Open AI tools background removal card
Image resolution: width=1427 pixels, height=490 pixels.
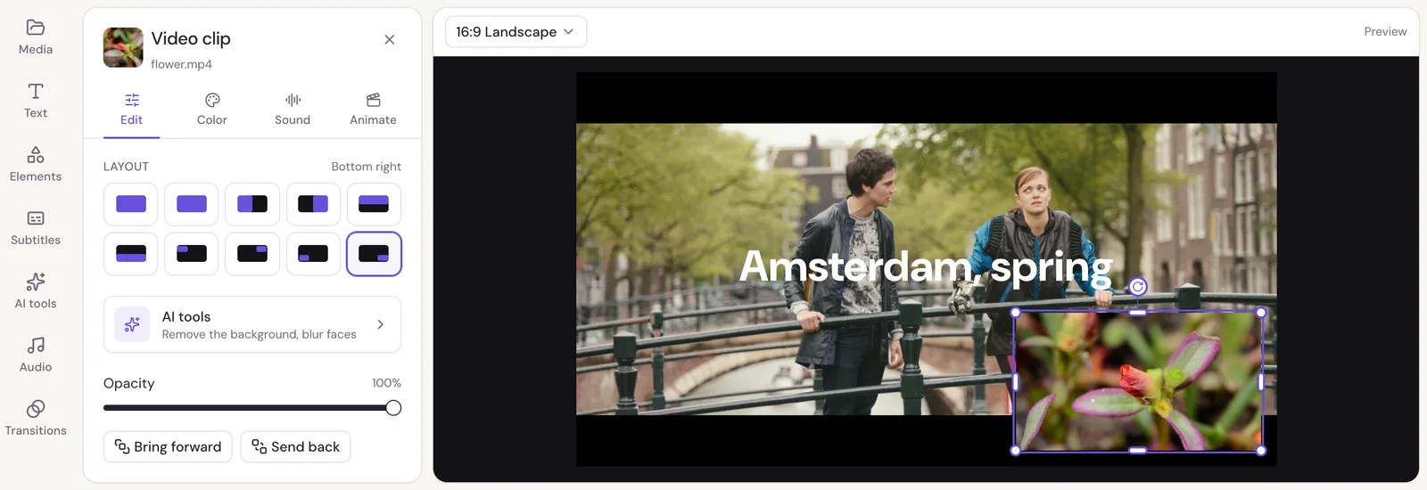(x=252, y=324)
